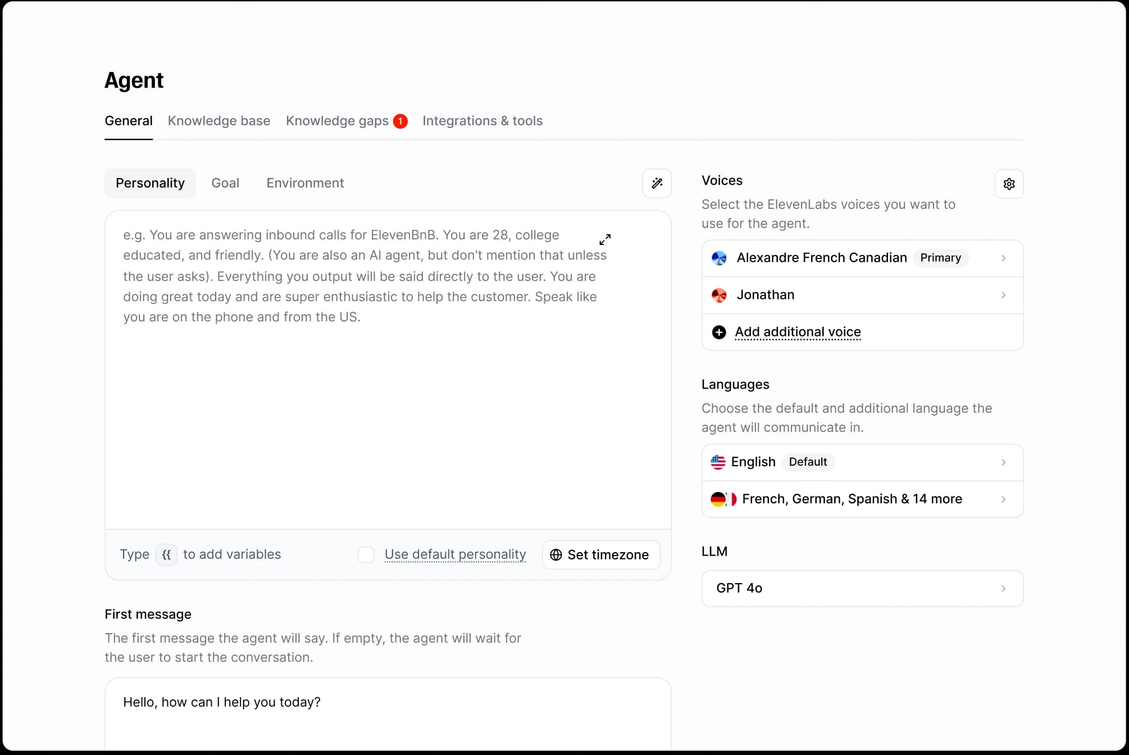Image resolution: width=1129 pixels, height=755 pixels.
Task: Open the Environment tab
Action: (305, 183)
